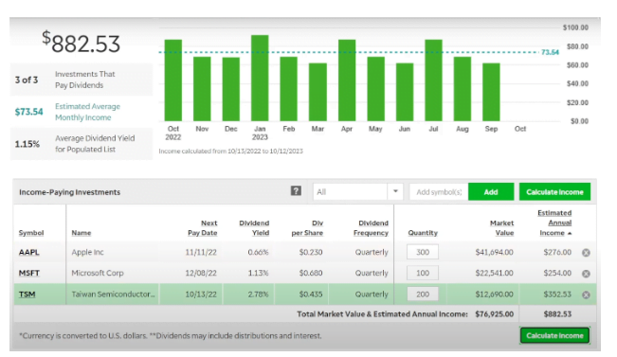
Task: Sort by Dividend Yield column header
Action: pyautogui.click(x=254, y=227)
